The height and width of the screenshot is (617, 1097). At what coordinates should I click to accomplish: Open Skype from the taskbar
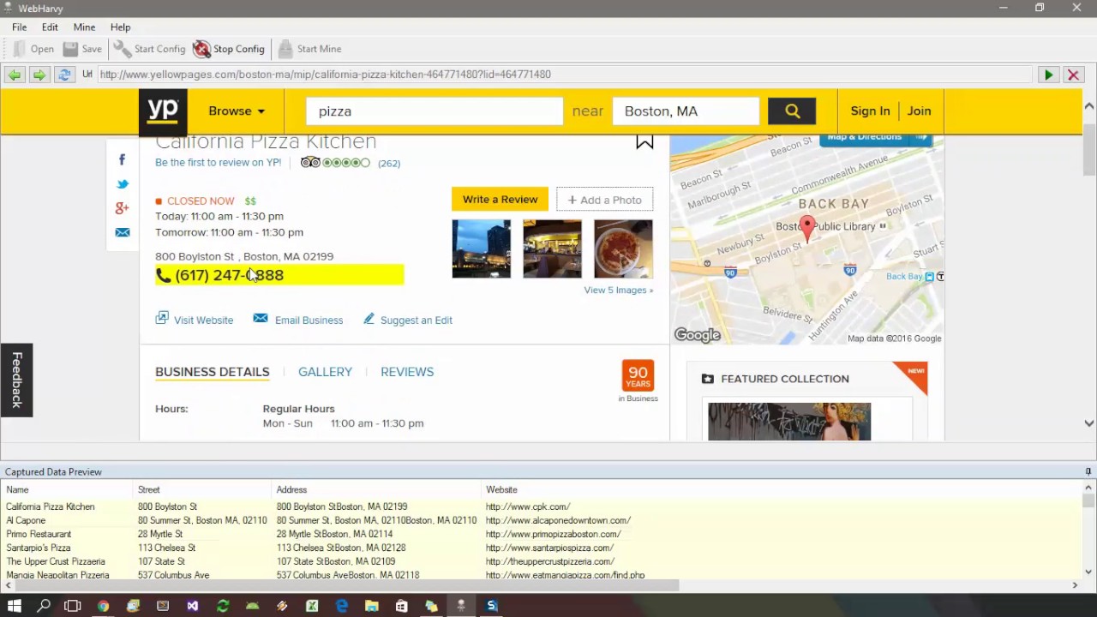click(492, 606)
